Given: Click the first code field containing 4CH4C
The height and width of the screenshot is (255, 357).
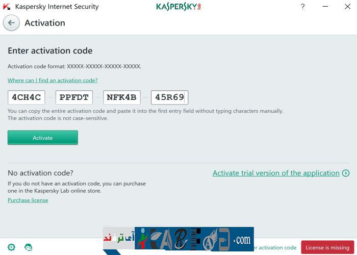Looking at the screenshot, I should (x=26, y=97).
